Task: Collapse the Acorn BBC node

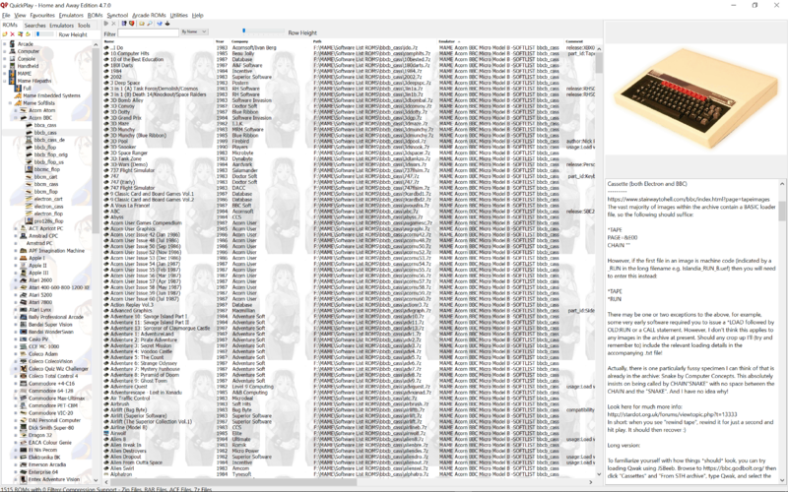Action: click(x=16, y=117)
